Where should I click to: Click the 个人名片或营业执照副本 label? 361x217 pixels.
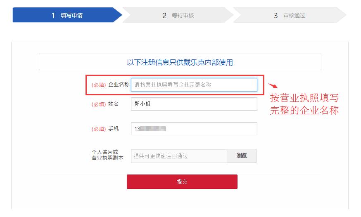tap(107, 155)
